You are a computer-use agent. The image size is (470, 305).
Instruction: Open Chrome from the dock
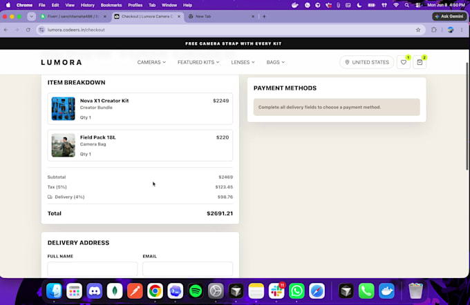point(155,291)
